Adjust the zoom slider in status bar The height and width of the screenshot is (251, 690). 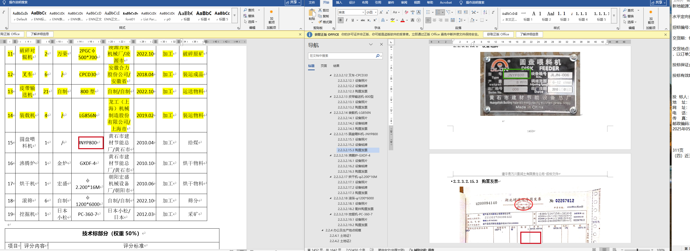pyautogui.click(x=637, y=250)
